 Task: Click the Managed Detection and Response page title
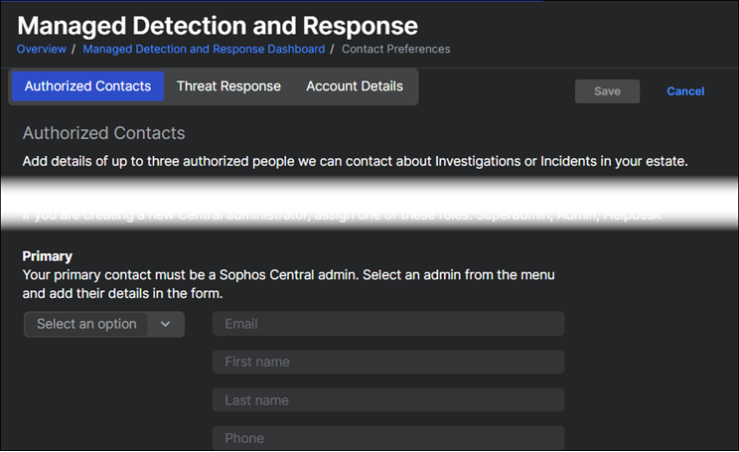[218, 25]
